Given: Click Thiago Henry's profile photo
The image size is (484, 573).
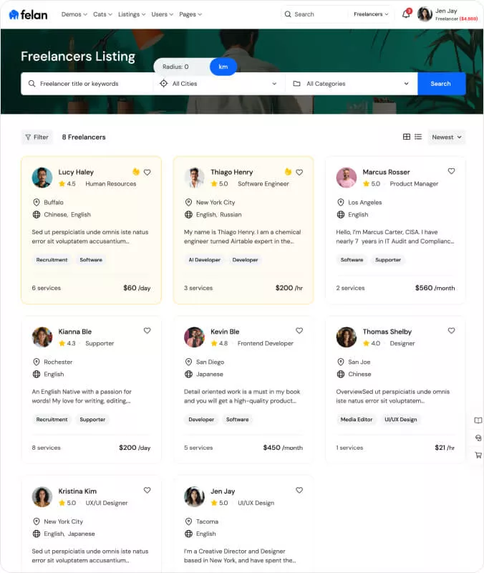Looking at the screenshot, I should click(194, 178).
